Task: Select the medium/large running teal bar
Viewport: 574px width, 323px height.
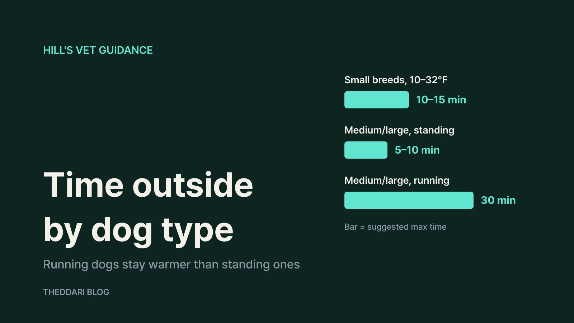Action: pos(409,200)
